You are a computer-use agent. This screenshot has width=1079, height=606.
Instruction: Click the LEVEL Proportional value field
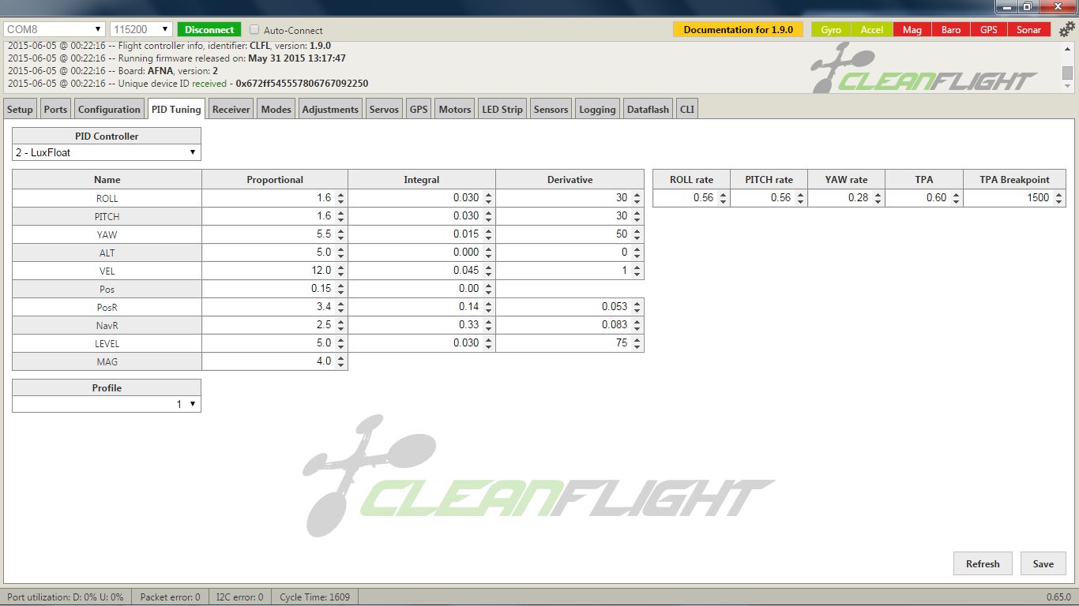coord(275,343)
